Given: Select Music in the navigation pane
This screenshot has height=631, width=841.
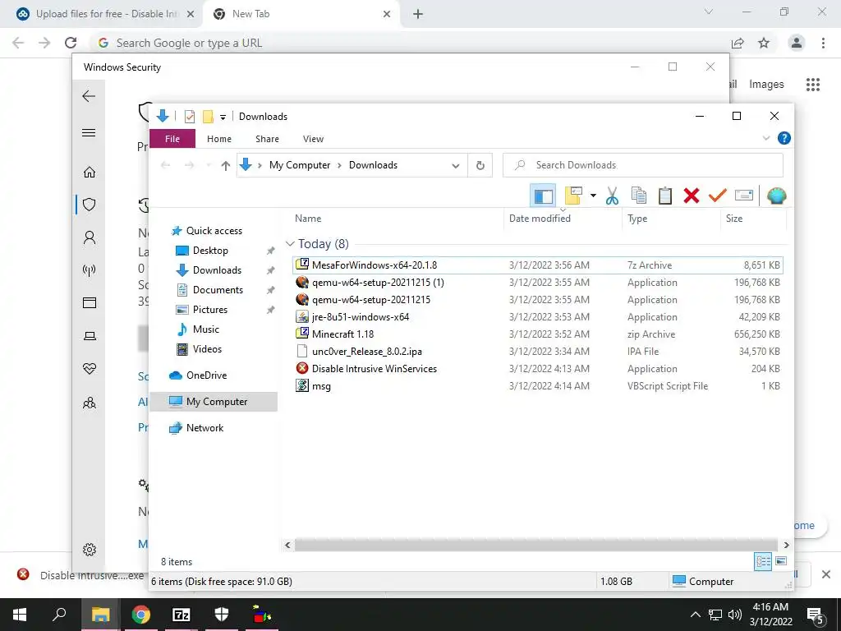Looking at the screenshot, I should [206, 329].
